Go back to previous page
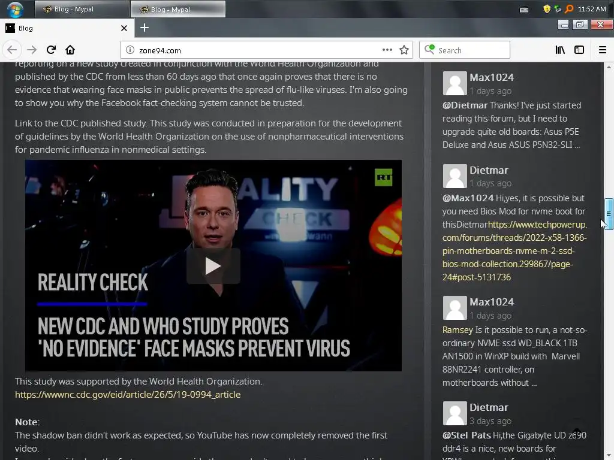 pyautogui.click(x=12, y=50)
